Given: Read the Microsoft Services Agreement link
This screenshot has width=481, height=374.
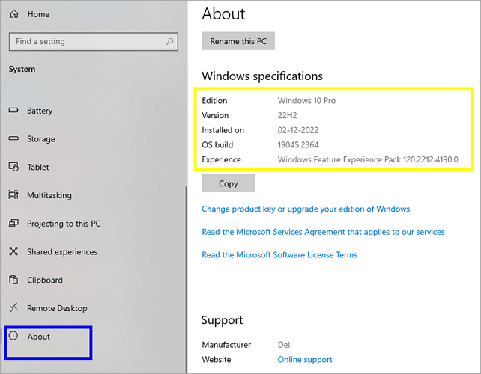Looking at the screenshot, I should click(x=323, y=232).
